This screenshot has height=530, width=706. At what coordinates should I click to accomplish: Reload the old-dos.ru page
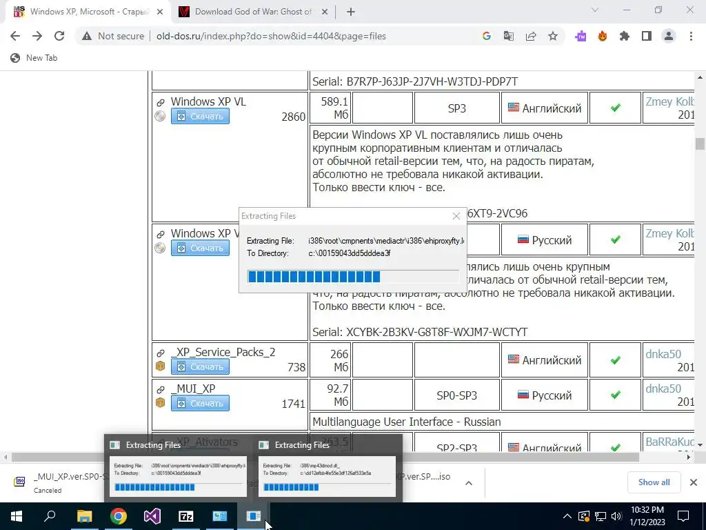pyautogui.click(x=59, y=36)
